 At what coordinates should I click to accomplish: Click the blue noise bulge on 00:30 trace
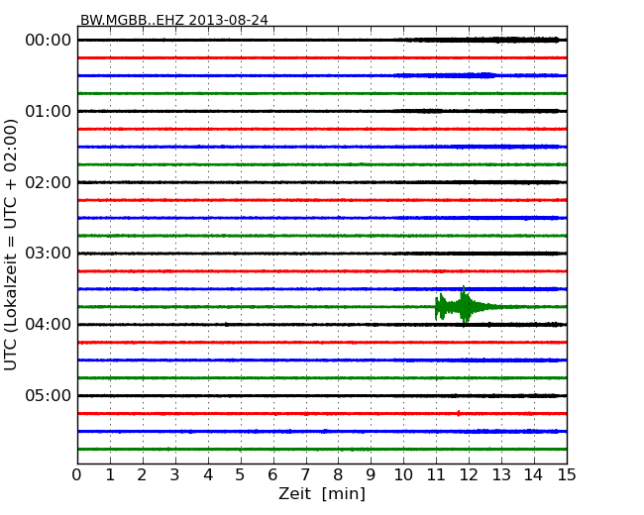pyautogui.click(x=446, y=75)
